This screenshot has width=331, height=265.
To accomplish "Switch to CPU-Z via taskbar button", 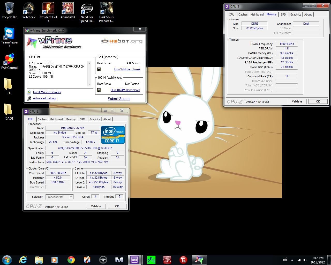I will pyautogui.click(x=135, y=260).
